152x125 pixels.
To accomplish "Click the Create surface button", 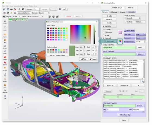I will click(x=109, y=16).
